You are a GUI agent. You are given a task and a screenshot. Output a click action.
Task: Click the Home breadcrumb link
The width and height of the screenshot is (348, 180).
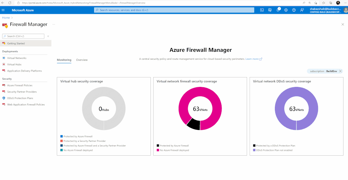[x=6, y=18]
